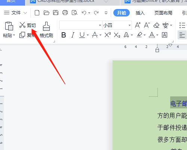Apply the text highlight color
The image size is (187, 150).
coord(140,35)
